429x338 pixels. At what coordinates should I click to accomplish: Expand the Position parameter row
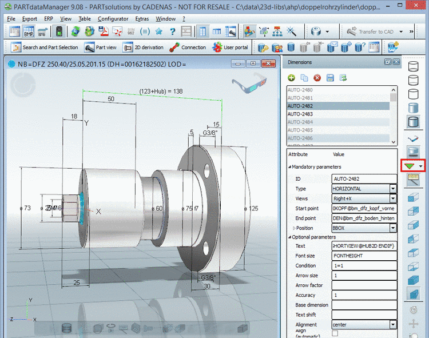point(294,228)
